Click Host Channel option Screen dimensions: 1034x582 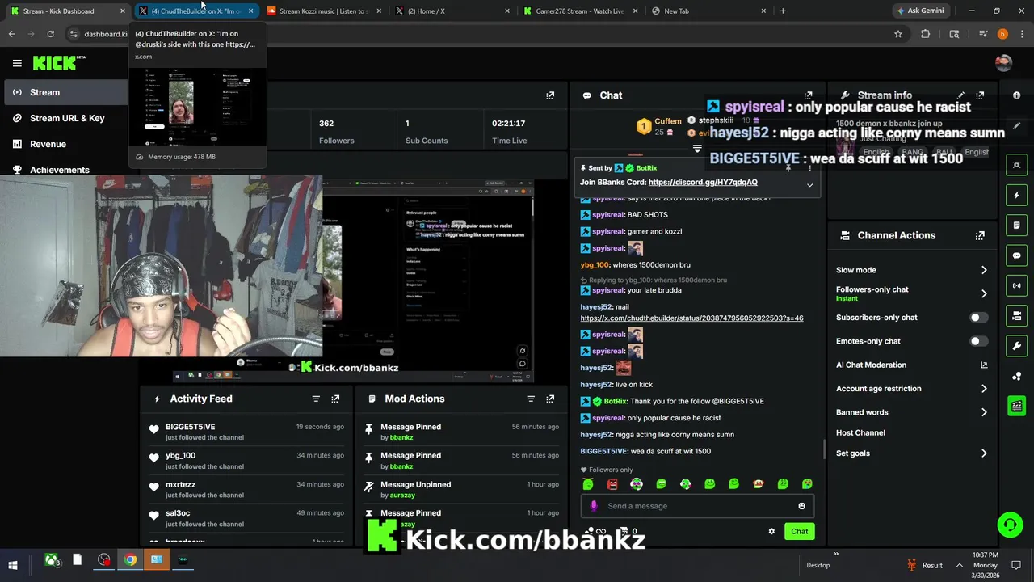tap(860, 433)
